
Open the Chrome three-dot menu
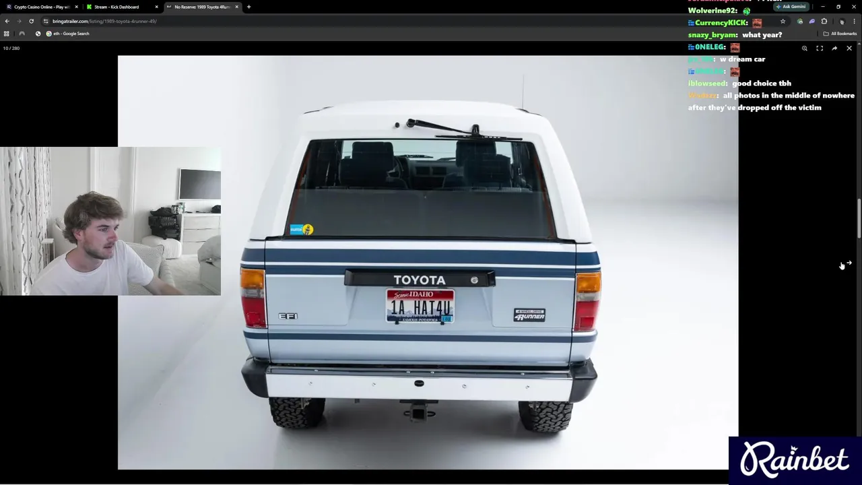pos(854,22)
